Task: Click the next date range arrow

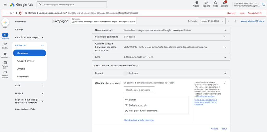Action: 235,21
